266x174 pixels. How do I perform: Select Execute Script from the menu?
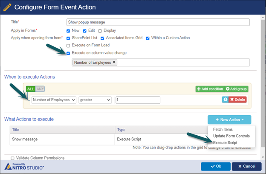(x=225, y=143)
